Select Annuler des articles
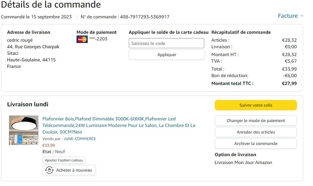This screenshot has width=313, height=186. [256, 132]
